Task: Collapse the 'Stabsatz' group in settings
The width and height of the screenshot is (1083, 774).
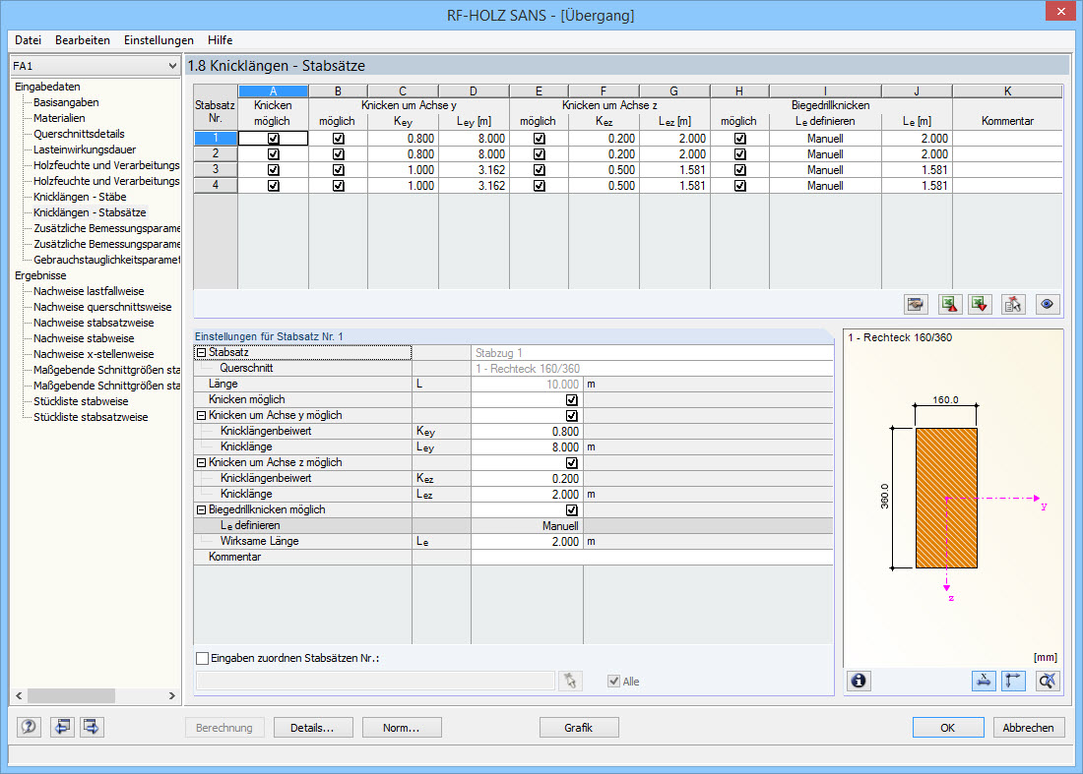Action: point(201,353)
